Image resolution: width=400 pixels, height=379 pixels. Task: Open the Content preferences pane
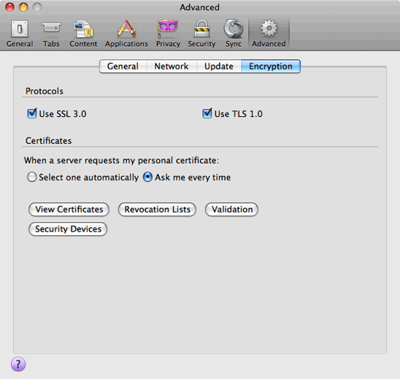83,34
